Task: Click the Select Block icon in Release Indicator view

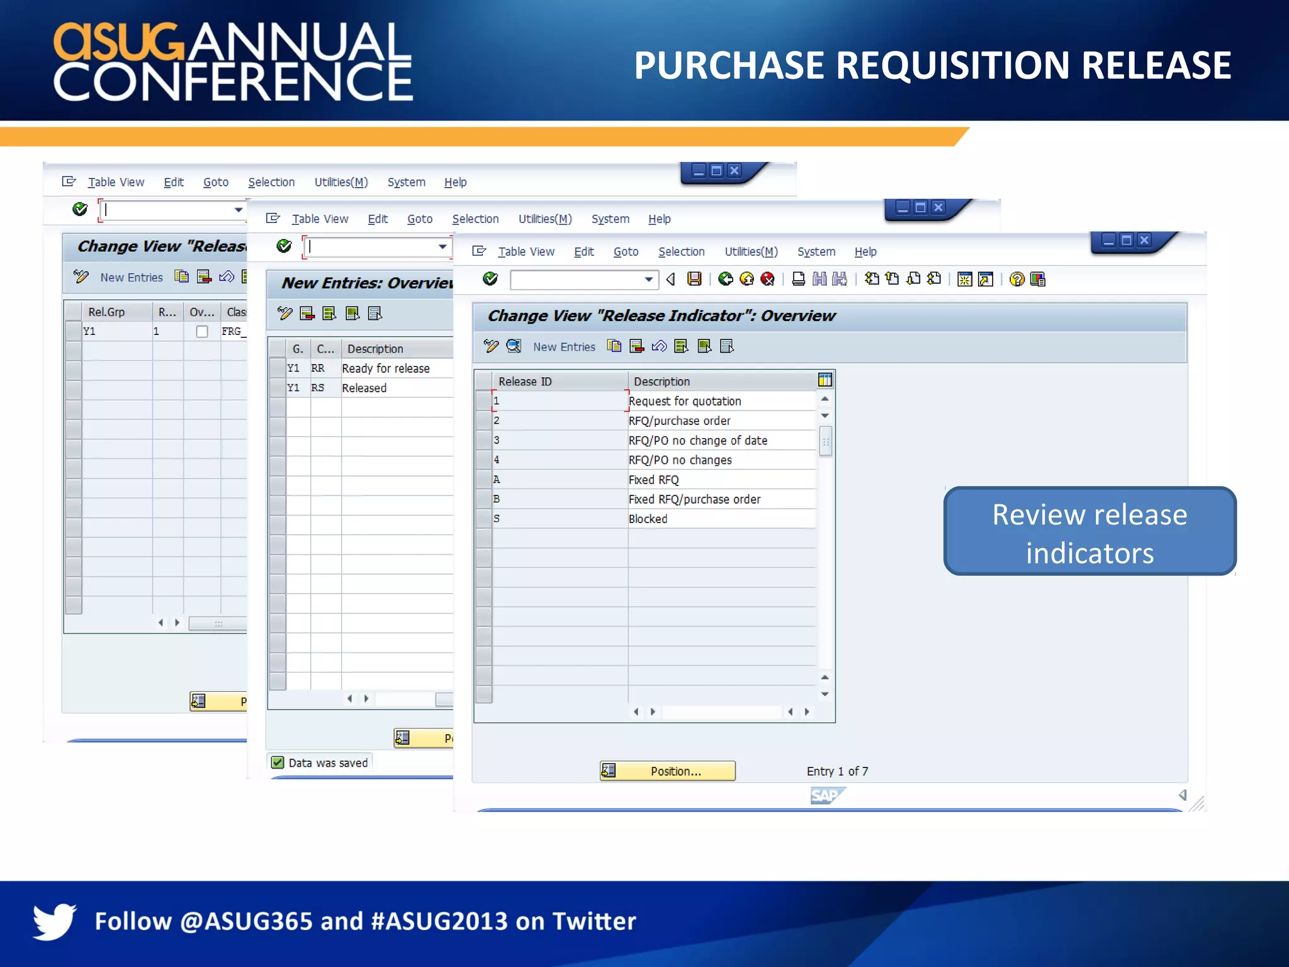Action: [704, 346]
